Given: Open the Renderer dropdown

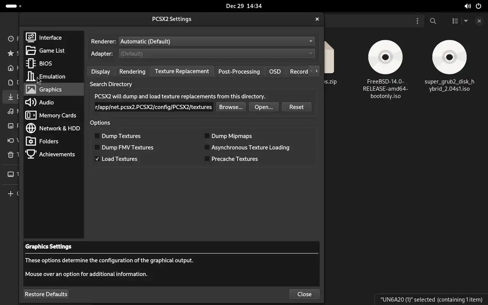Looking at the screenshot, I should [x=217, y=41].
